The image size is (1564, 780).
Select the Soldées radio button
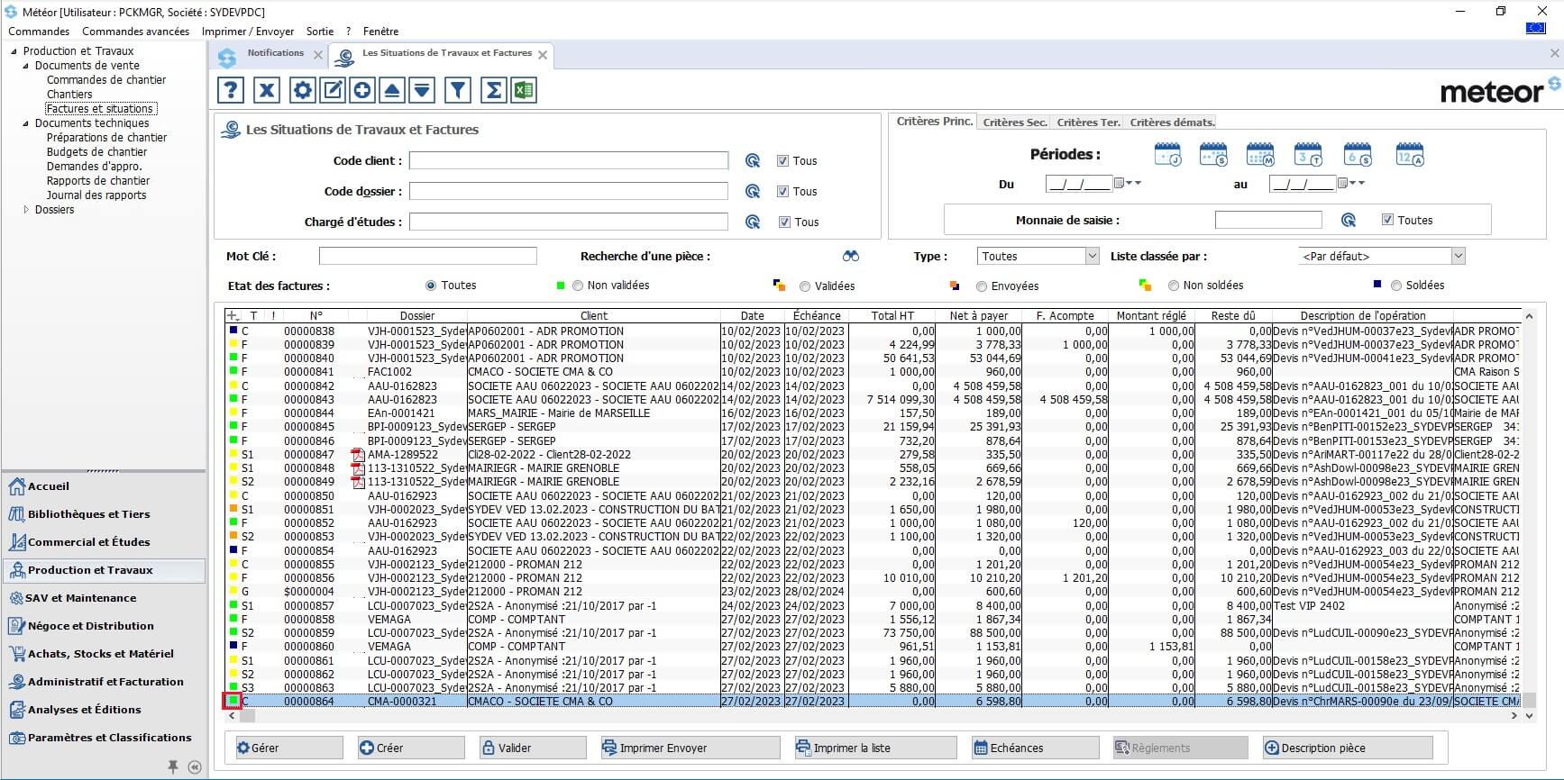coord(1396,286)
